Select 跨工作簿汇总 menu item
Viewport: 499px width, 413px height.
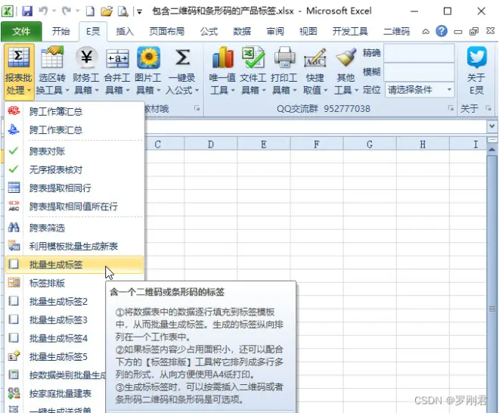pos(74,111)
